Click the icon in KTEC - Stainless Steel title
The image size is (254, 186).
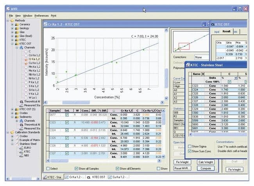[x=188, y=65]
